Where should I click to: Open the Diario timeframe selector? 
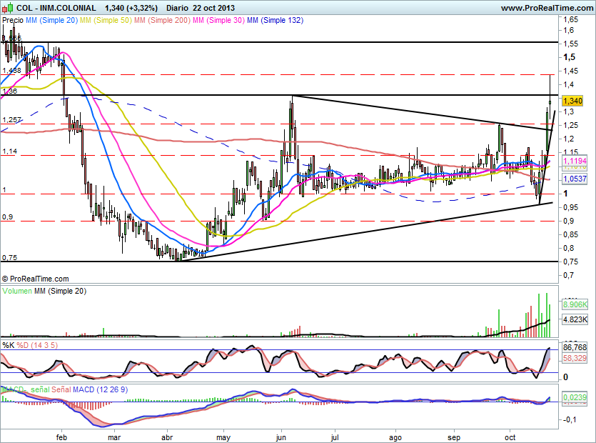[x=178, y=8]
